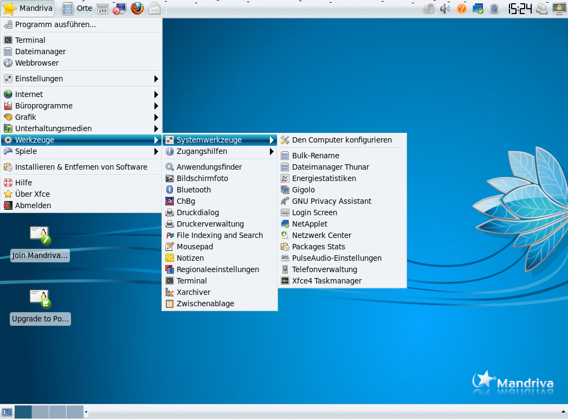
Task: Click the orange help icon in tray
Action: pyautogui.click(x=461, y=9)
